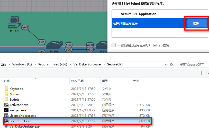Click the 选择... button in telnet dialog
Screen dimensions: 209x136
[197, 23]
